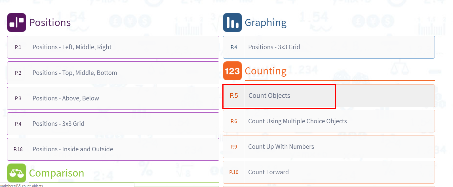453x187 pixels.
Task: Select the Counting section heading
Action: [x=266, y=71]
